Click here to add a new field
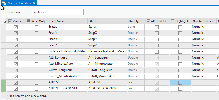The image size is (219, 100). click(27, 96)
